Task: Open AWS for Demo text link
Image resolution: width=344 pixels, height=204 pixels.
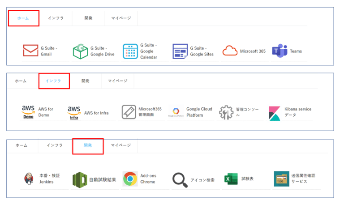Action: (x=46, y=112)
